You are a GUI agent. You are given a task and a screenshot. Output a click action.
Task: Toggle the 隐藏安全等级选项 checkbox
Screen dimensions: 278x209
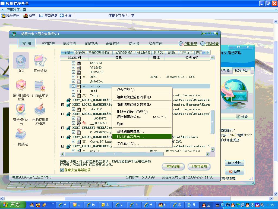tap(62, 170)
